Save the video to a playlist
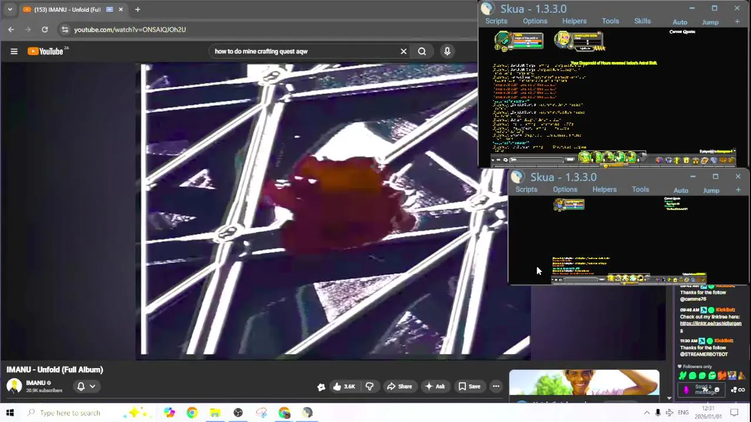751x422 pixels. coord(469,386)
